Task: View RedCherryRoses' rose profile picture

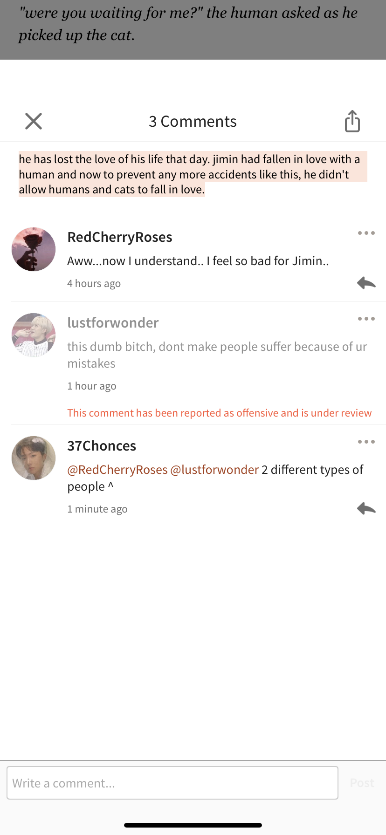Action: pos(34,249)
